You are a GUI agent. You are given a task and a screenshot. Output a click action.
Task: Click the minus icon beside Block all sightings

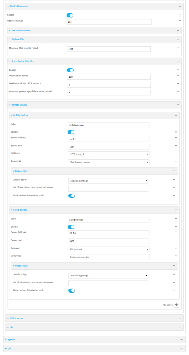click(x=174, y=274)
